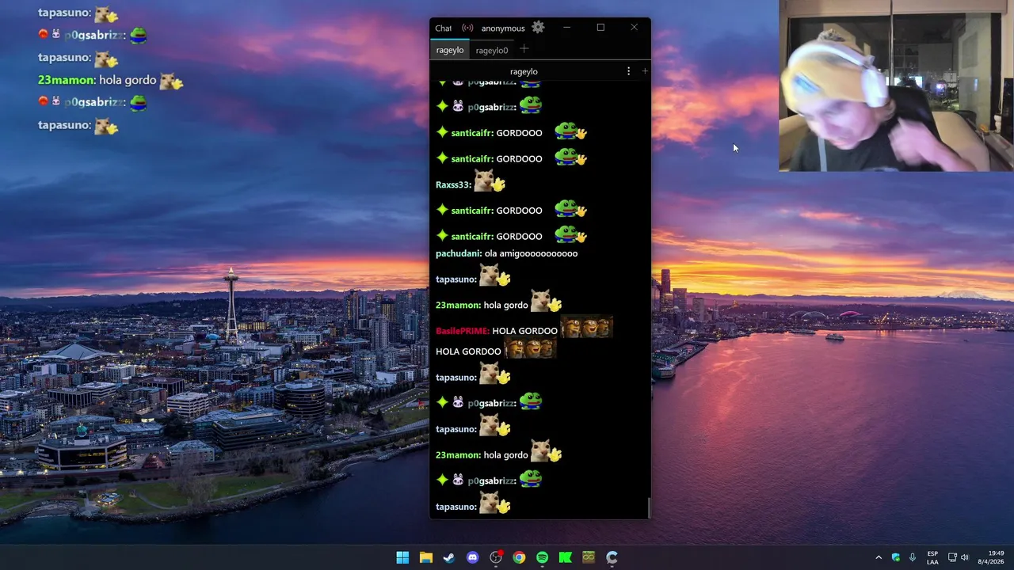The image size is (1014, 570).
Task: Open the green square taskbar app icon
Action: tap(589, 557)
